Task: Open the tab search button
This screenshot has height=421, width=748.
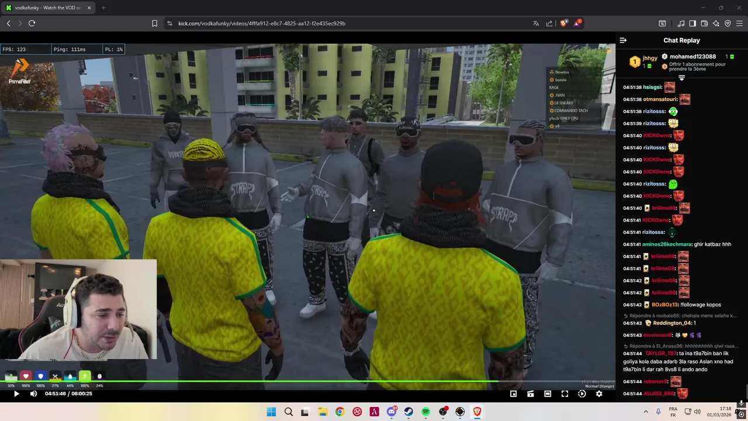Action: [x=662, y=23]
